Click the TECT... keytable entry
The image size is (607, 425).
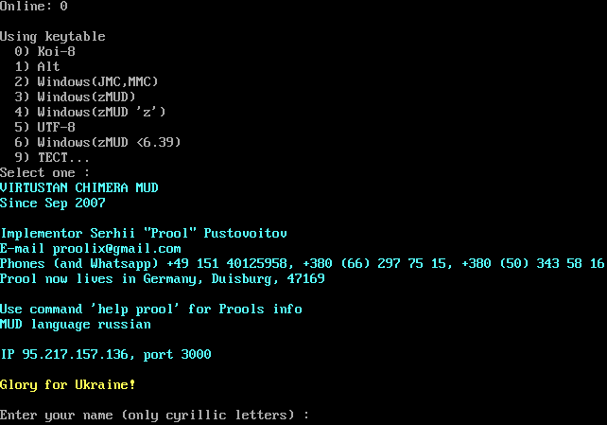[x=63, y=158]
